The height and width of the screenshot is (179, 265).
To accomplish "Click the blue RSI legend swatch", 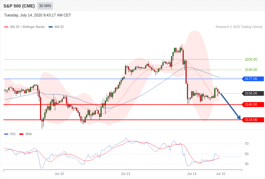I will 6,134.
